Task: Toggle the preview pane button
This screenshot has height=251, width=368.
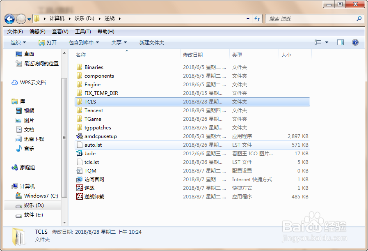Action: [340, 42]
